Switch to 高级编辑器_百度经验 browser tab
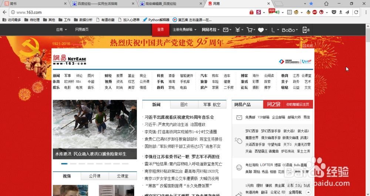The width and height of the screenshot is (370, 196). point(171,4)
